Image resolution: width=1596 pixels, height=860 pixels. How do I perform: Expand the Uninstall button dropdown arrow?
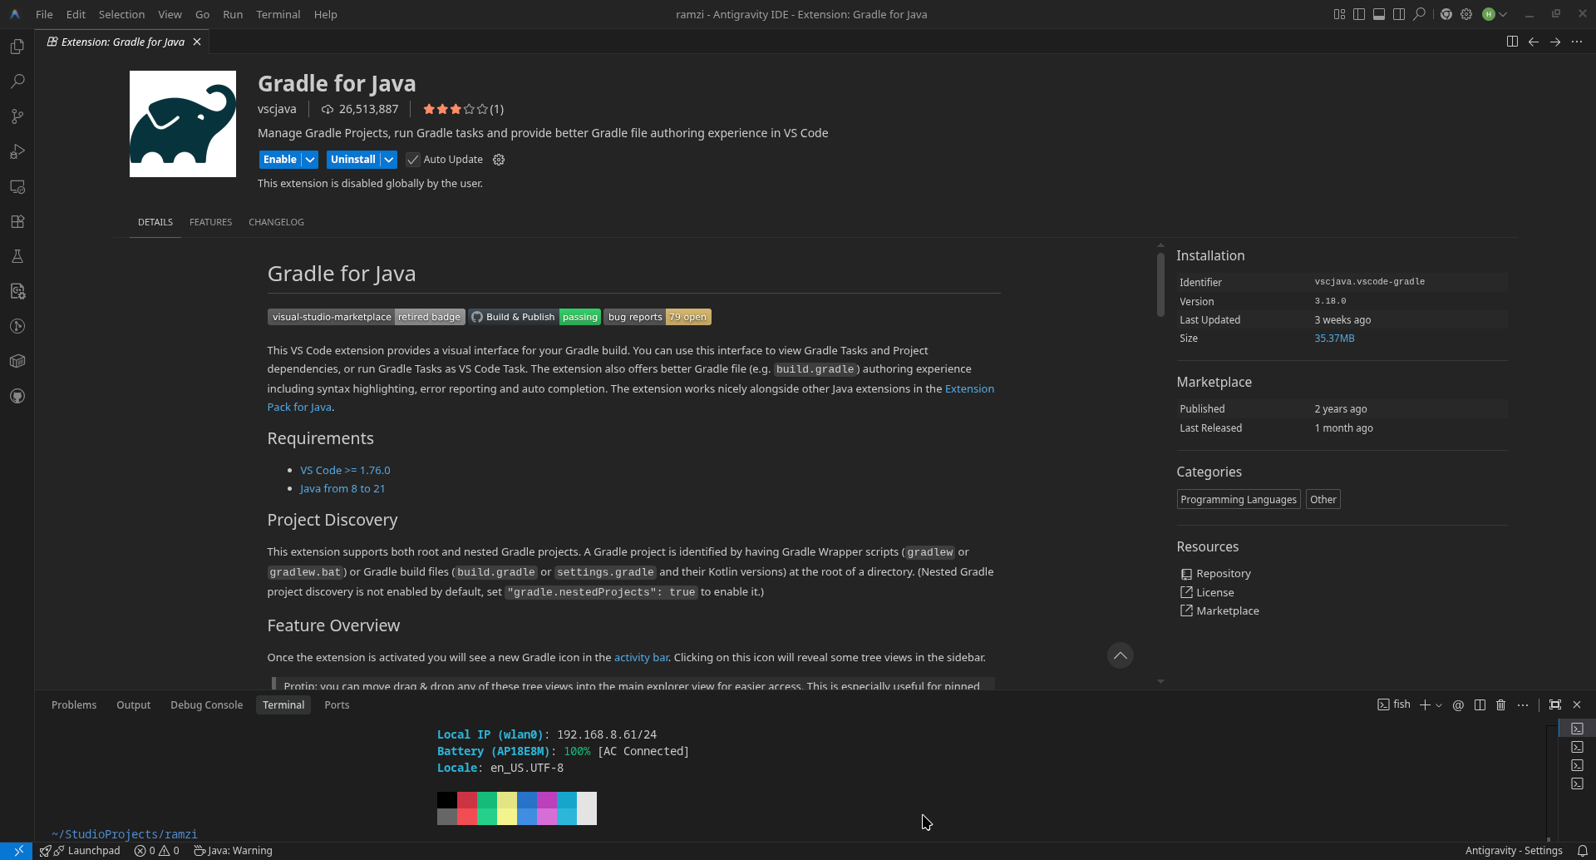coord(389,160)
